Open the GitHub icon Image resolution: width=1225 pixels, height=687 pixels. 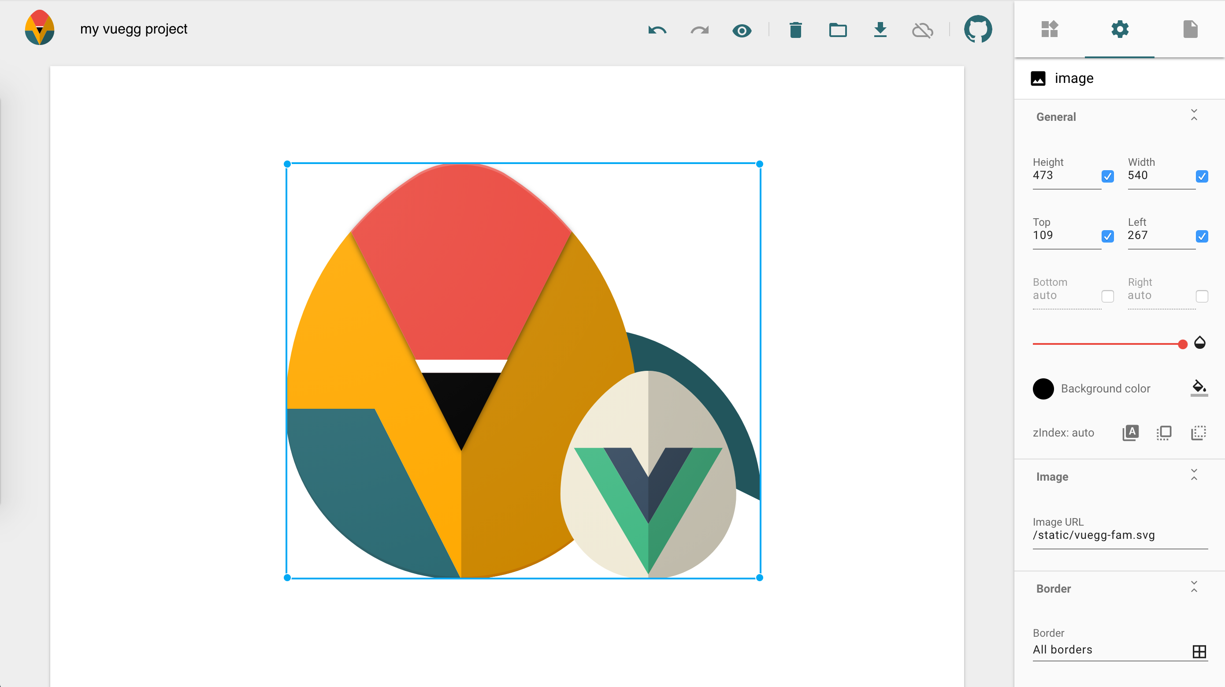[978, 29]
